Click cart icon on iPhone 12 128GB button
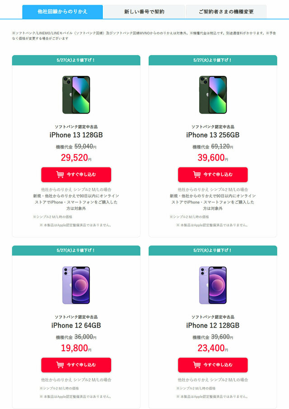Screen dimensions: 289x409 197,365
